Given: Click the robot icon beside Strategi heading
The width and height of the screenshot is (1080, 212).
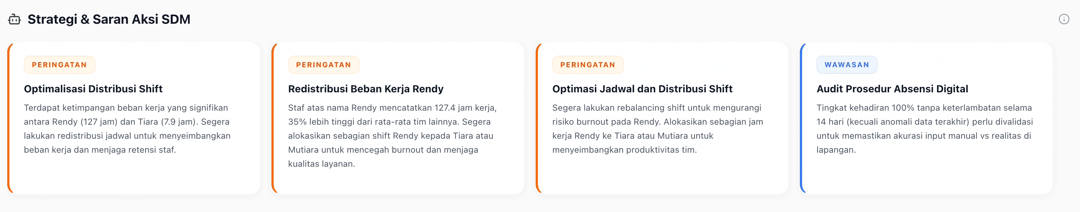Looking at the screenshot, I should pos(14,19).
